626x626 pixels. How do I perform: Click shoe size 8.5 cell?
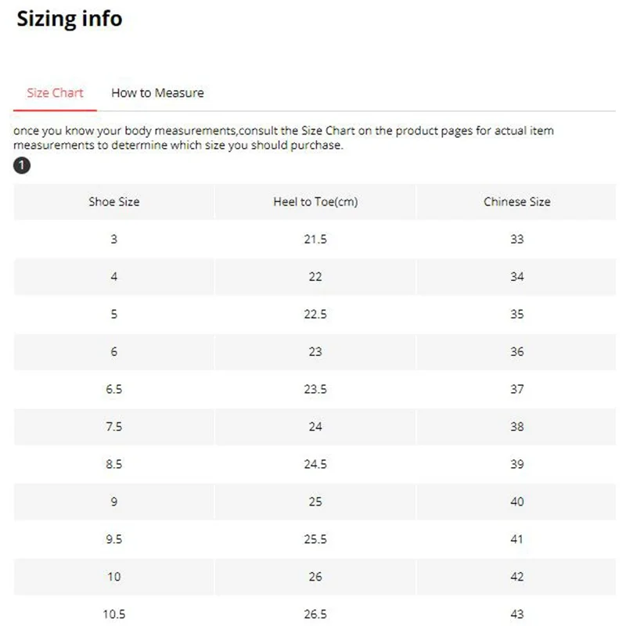[113, 464]
